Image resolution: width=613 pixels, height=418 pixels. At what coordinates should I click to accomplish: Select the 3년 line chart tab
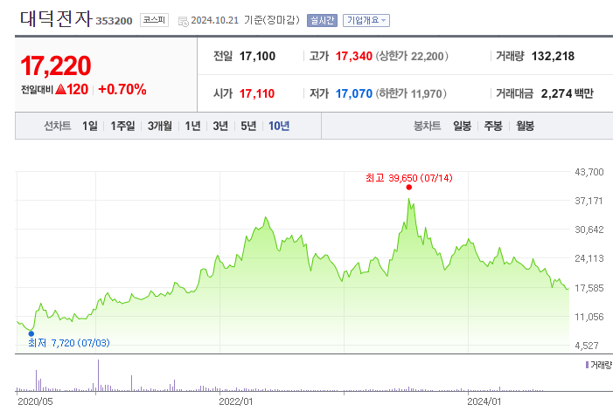pos(220,126)
